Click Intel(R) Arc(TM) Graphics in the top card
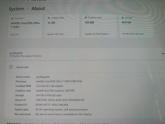Viewport: 165px width, 124px height. pos(97,34)
